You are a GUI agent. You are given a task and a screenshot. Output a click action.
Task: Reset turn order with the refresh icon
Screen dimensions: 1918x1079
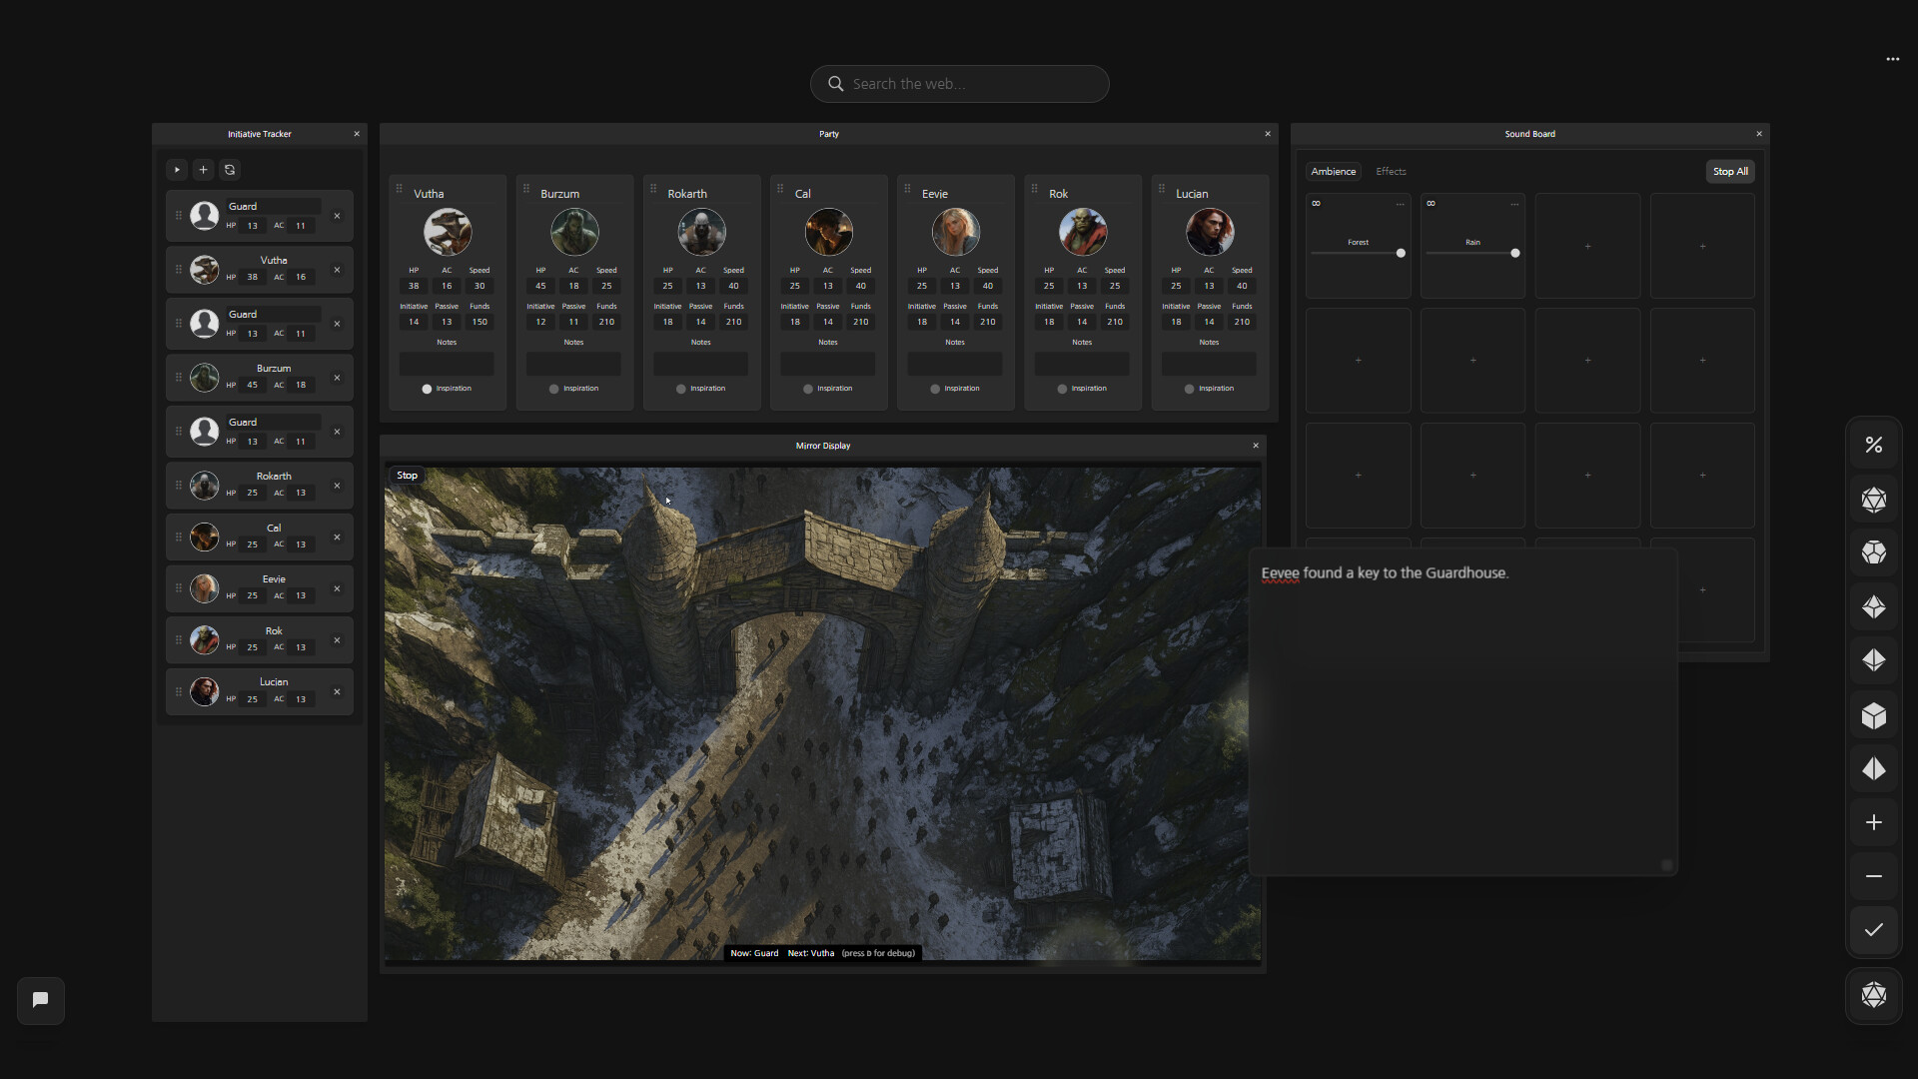pyautogui.click(x=230, y=169)
